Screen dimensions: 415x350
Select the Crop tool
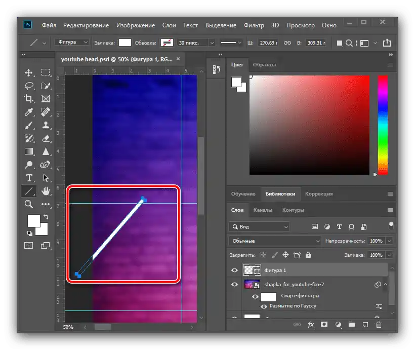point(28,99)
